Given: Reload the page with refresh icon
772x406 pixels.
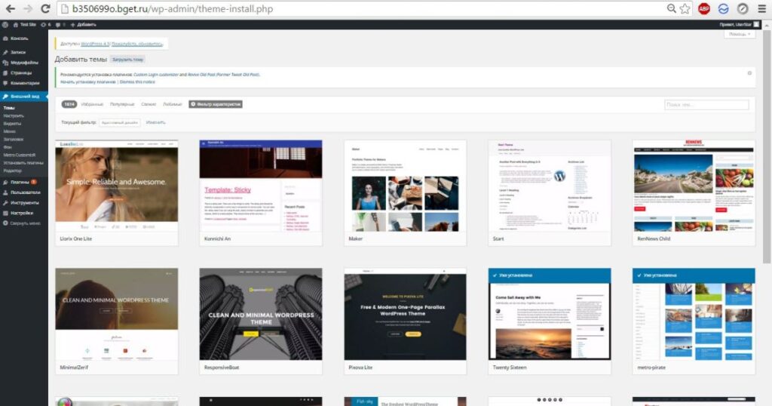Looking at the screenshot, I should tap(45, 8).
